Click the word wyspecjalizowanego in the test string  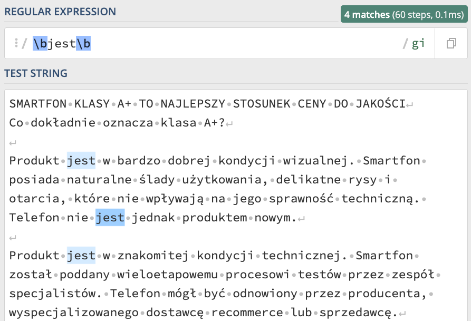point(74,313)
